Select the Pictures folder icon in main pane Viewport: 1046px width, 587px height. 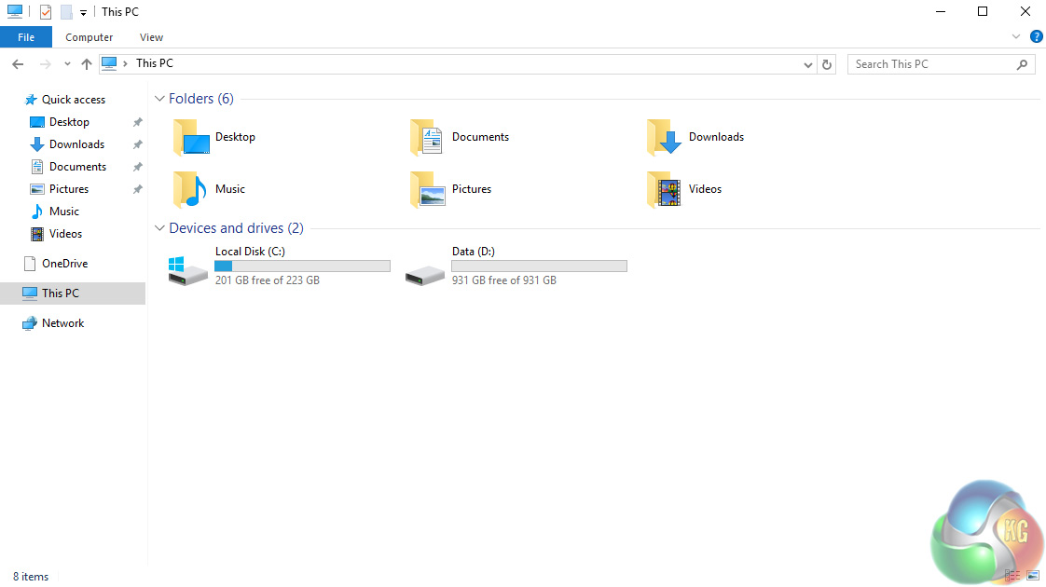[x=428, y=189]
